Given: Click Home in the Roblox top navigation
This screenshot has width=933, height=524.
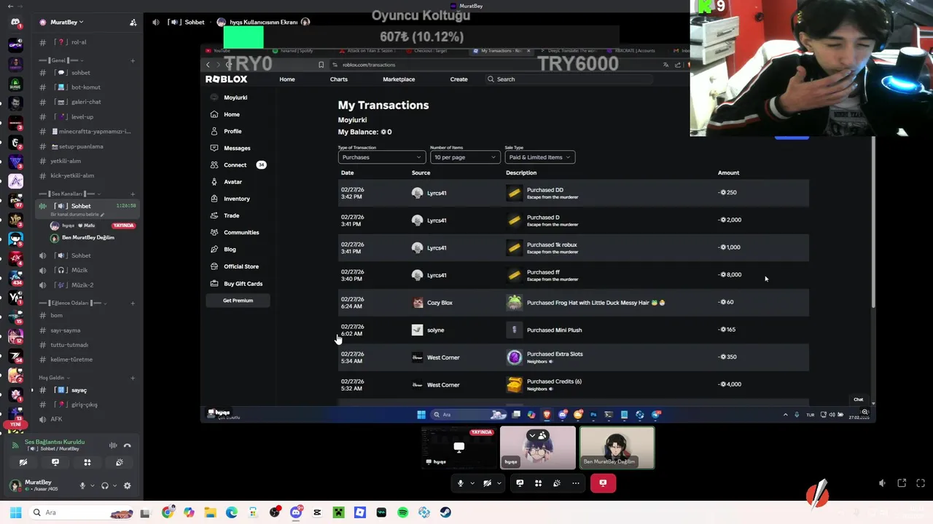Looking at the screenshot, I should pos(287,79).
